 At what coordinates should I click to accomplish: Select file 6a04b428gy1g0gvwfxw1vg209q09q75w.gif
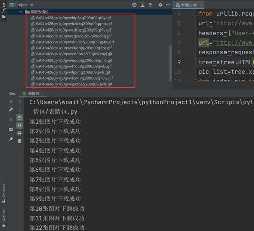tap(74, 78)
